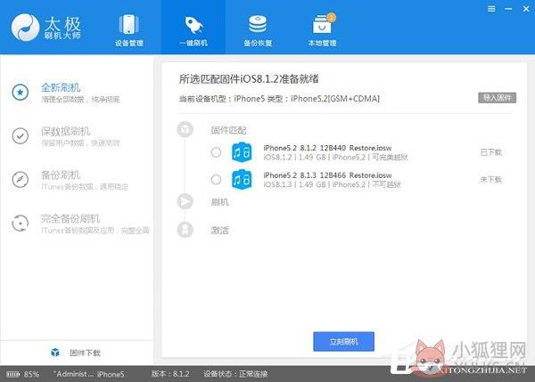The image size is (535, 382).
Task: Click the 导入固件 button
Action: click(498, 98)
